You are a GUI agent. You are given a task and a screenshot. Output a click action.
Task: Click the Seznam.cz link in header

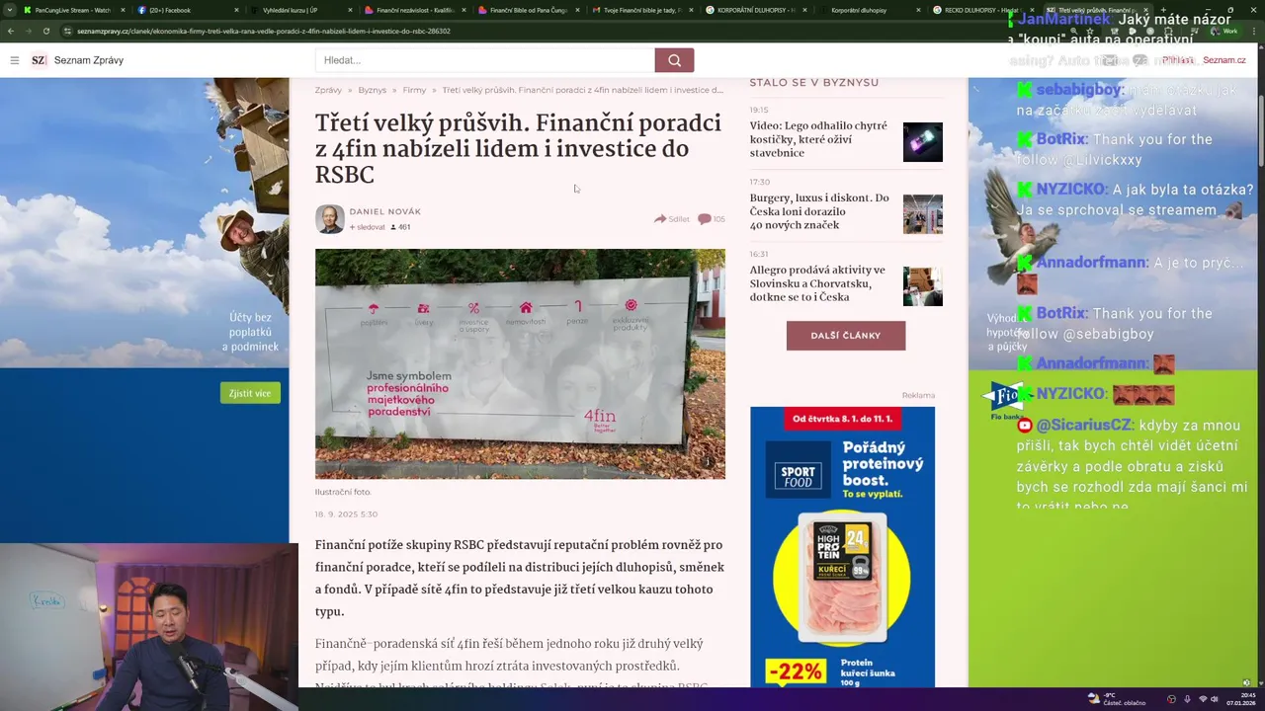pos(1223,60)
